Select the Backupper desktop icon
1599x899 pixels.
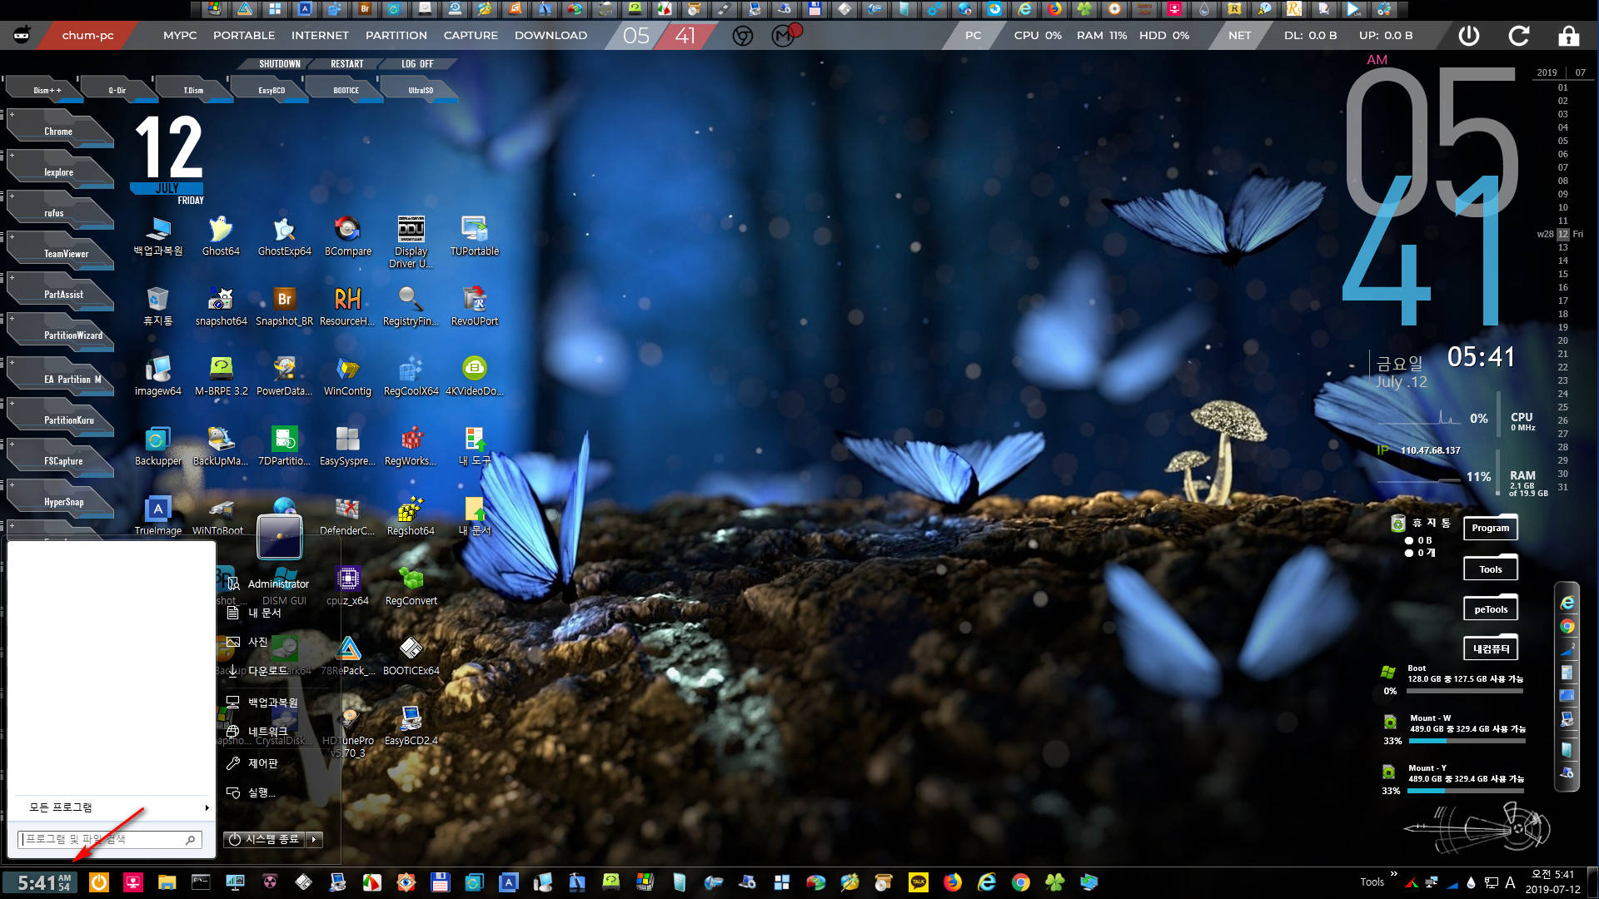pyautogui.click(x=157, y=446)
